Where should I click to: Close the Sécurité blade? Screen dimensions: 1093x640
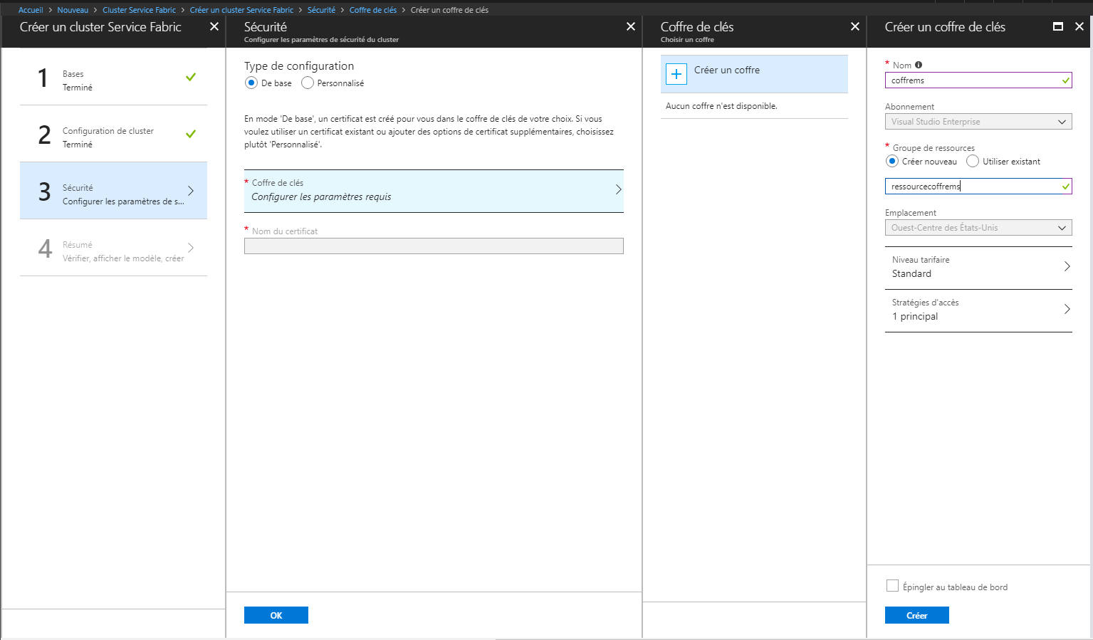click(x=631, y=26)
